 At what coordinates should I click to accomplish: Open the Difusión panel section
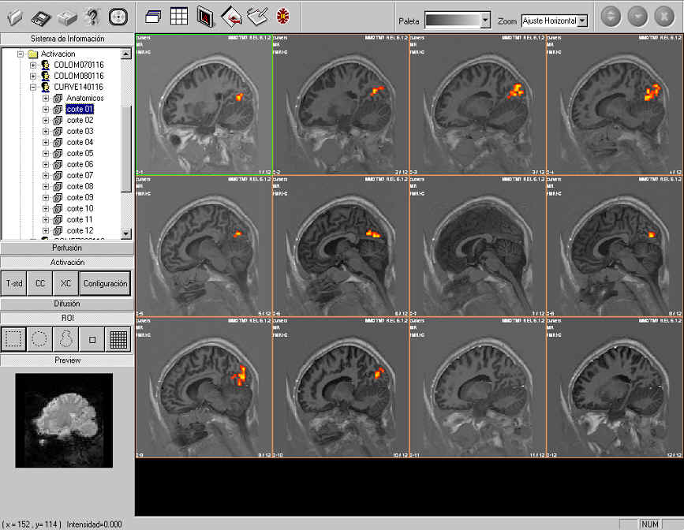(x=67, y=304)
